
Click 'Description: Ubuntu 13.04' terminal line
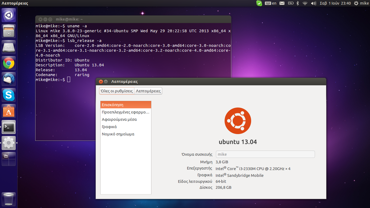pos(70,65)
